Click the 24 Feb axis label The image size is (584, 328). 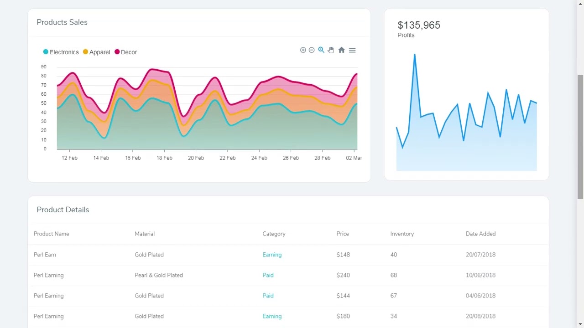[x=259, y=158]
